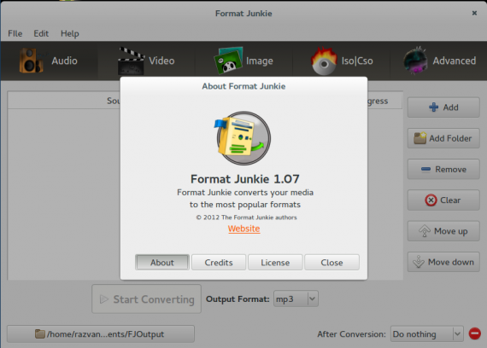Screen dimensions: 487x348
Task: Switch to the Iso|Cso tab label
Action: pos(357,61)
